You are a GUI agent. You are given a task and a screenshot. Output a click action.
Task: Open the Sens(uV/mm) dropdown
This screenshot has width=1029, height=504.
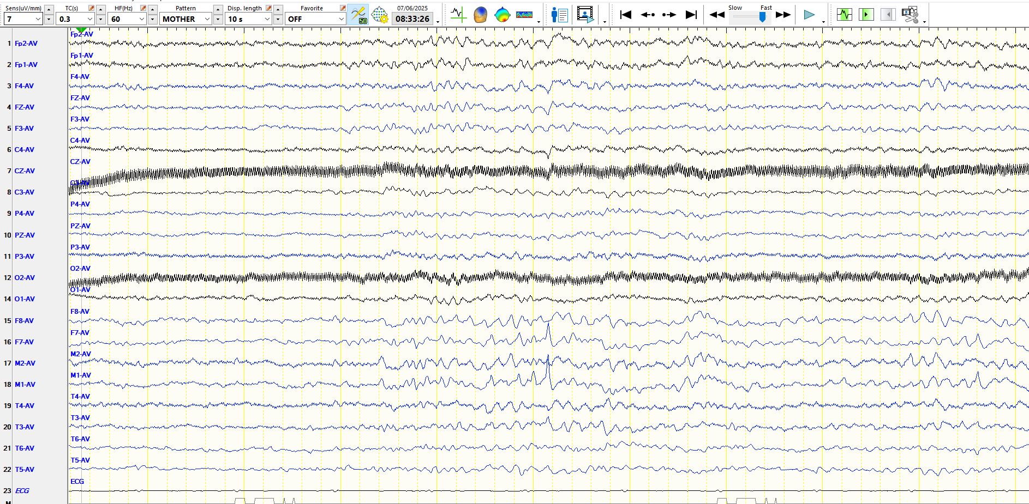coord(38,19)
